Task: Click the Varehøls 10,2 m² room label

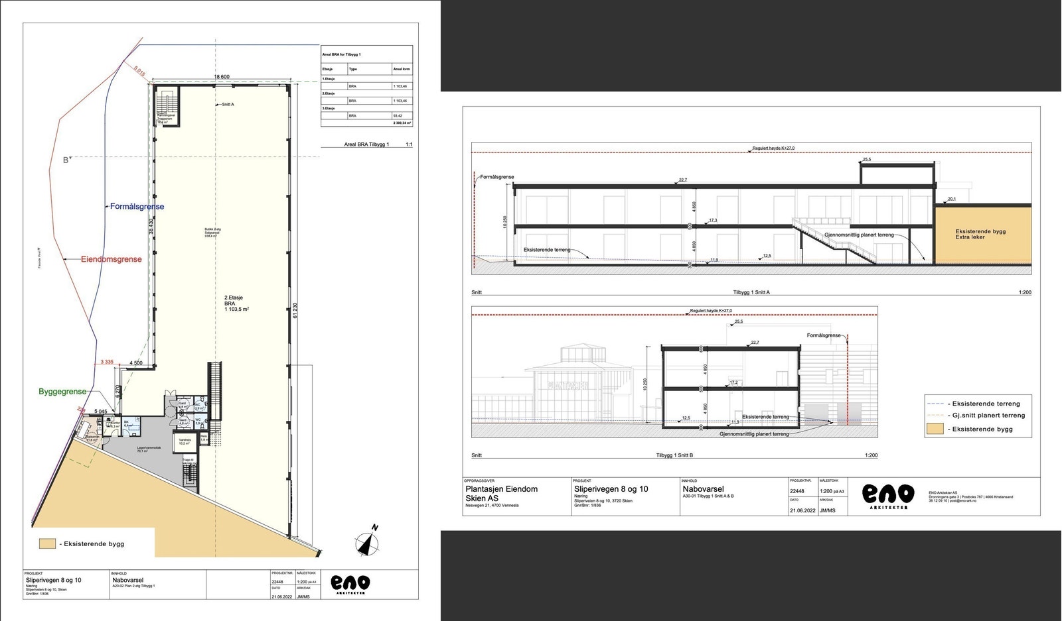Action: pyautogui.click(x=185, y=441)
